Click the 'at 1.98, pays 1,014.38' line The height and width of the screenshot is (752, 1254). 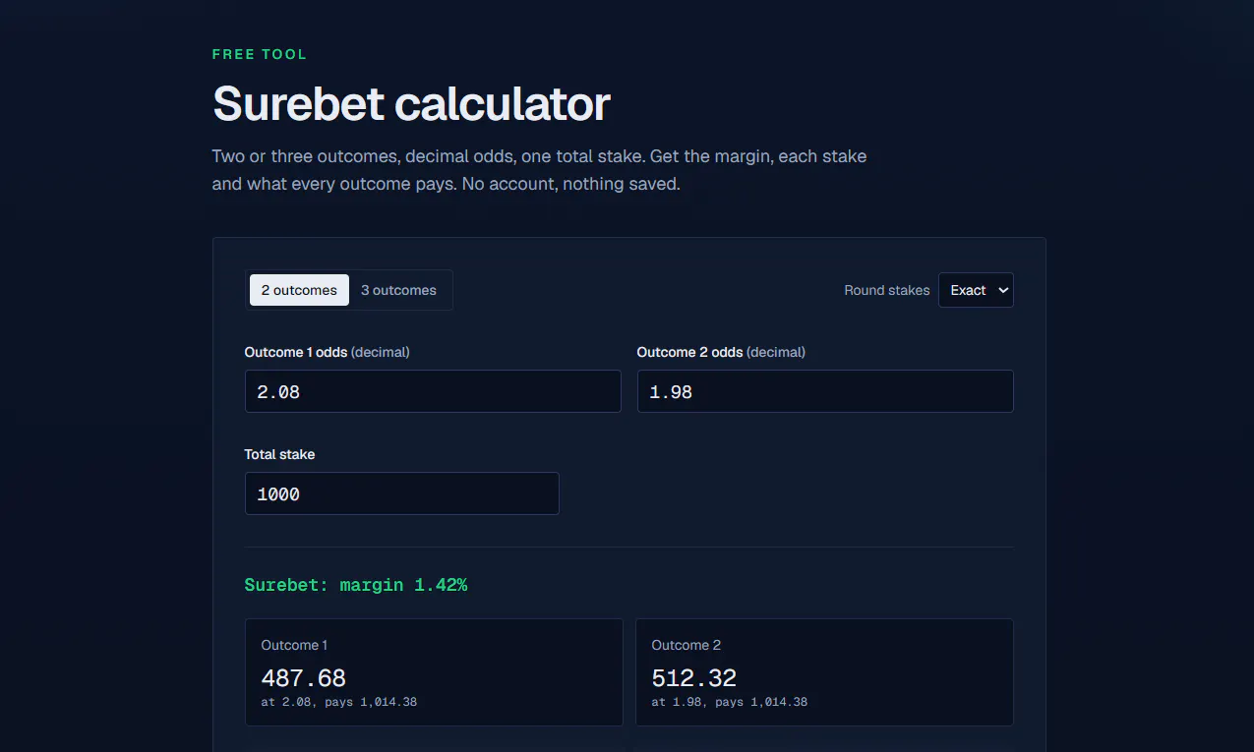tap(730, 702)
